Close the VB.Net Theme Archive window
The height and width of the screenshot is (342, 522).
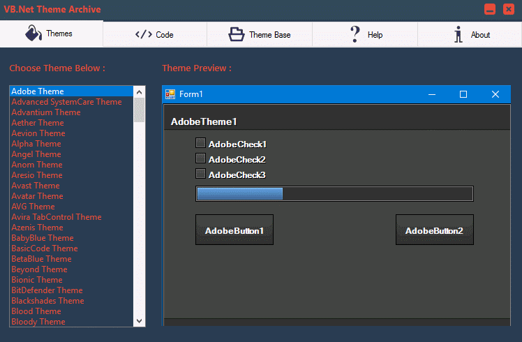point(508,9)
